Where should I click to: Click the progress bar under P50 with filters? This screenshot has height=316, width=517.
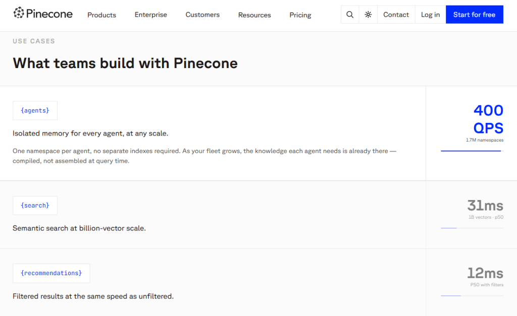pyautogui.click(x=472, y=296)
